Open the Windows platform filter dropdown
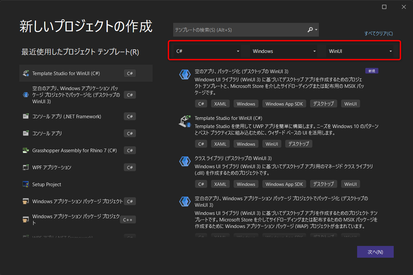The height and width of the screenshot is (275, 413). click(284, 51)
